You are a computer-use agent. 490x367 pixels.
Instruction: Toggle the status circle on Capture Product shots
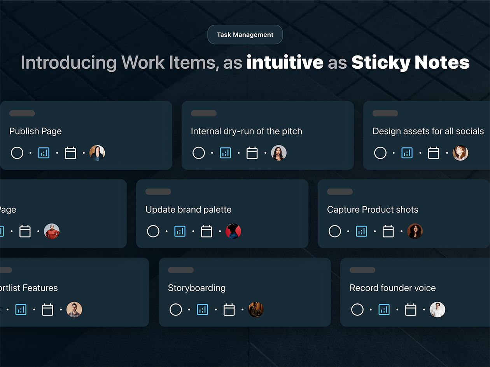pyautogui.click(x=335, y=231)
